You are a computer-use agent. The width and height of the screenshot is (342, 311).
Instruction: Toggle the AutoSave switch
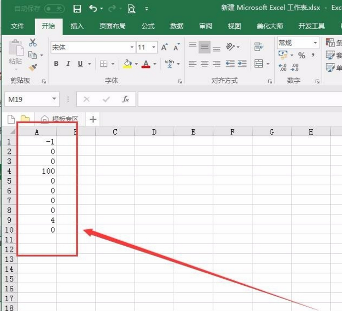click(54, 9)
